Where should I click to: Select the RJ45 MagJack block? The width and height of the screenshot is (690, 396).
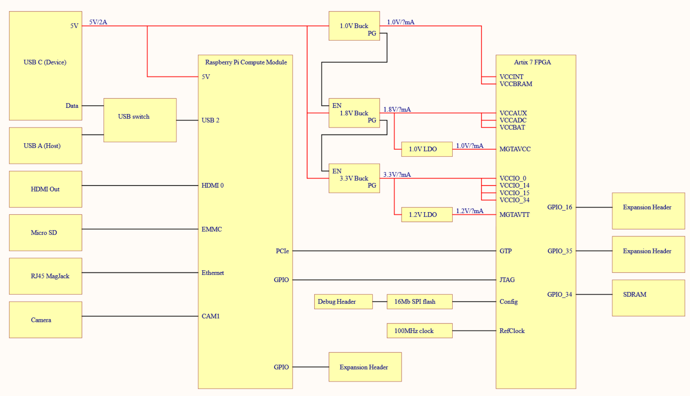[46, 276]
